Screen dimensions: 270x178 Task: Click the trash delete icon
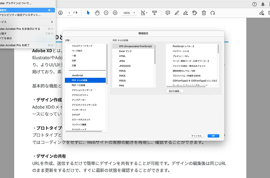204,13
